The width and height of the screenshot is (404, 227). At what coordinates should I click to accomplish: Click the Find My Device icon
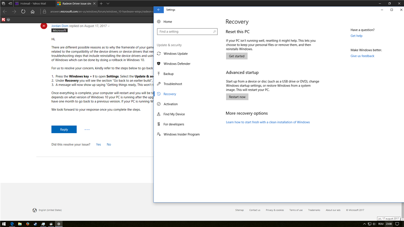pos(159,114)
